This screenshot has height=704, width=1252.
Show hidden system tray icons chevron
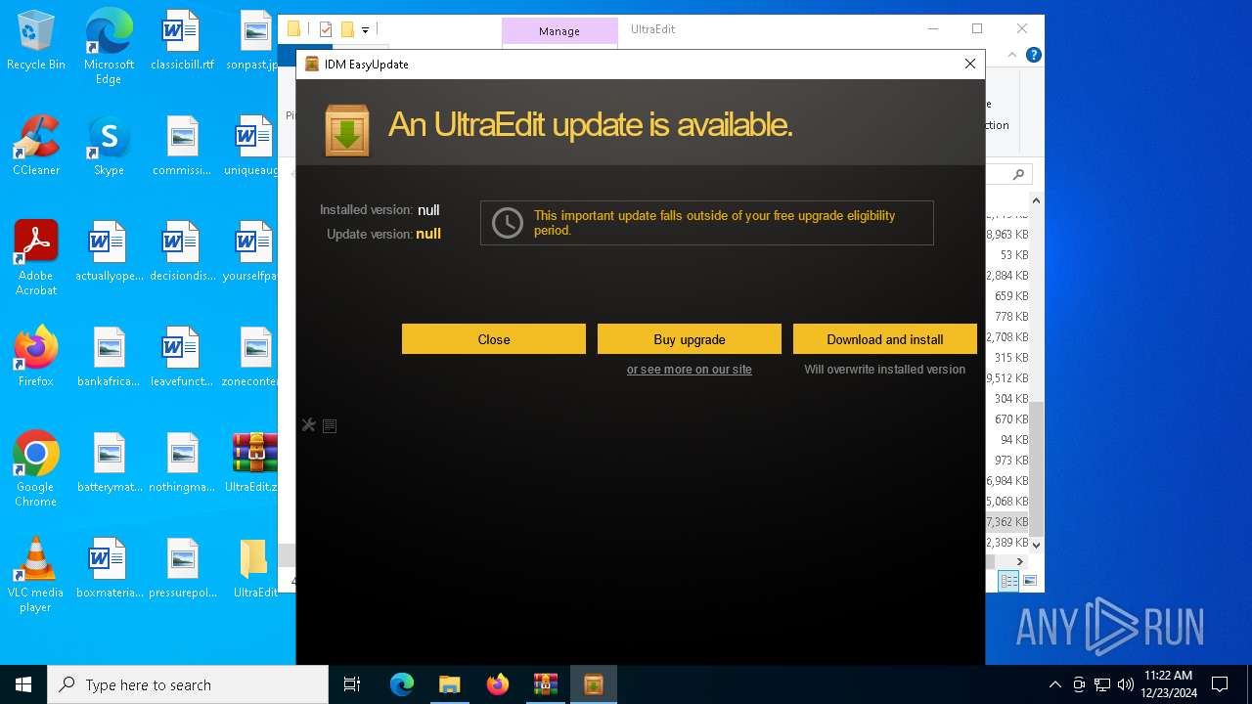click(x=1054, y=684)
